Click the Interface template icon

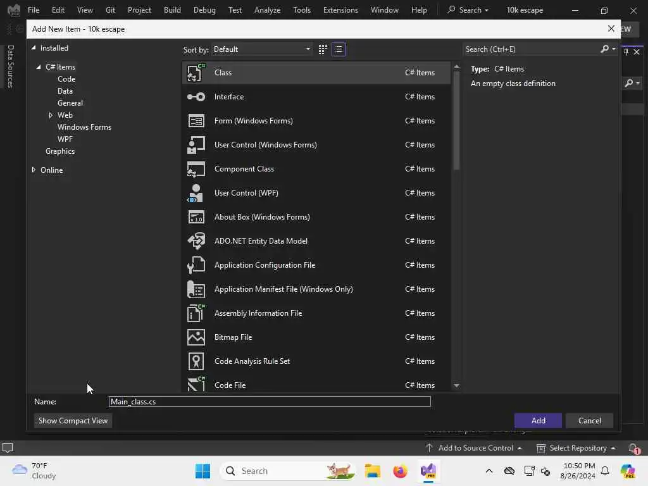pyautogui.click(x=196, y=97)
